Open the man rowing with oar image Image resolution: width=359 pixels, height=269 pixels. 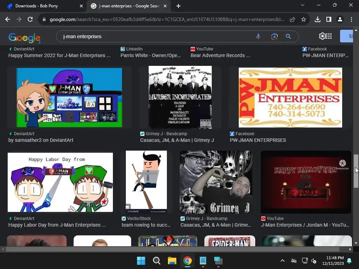(x=146, y=182)
